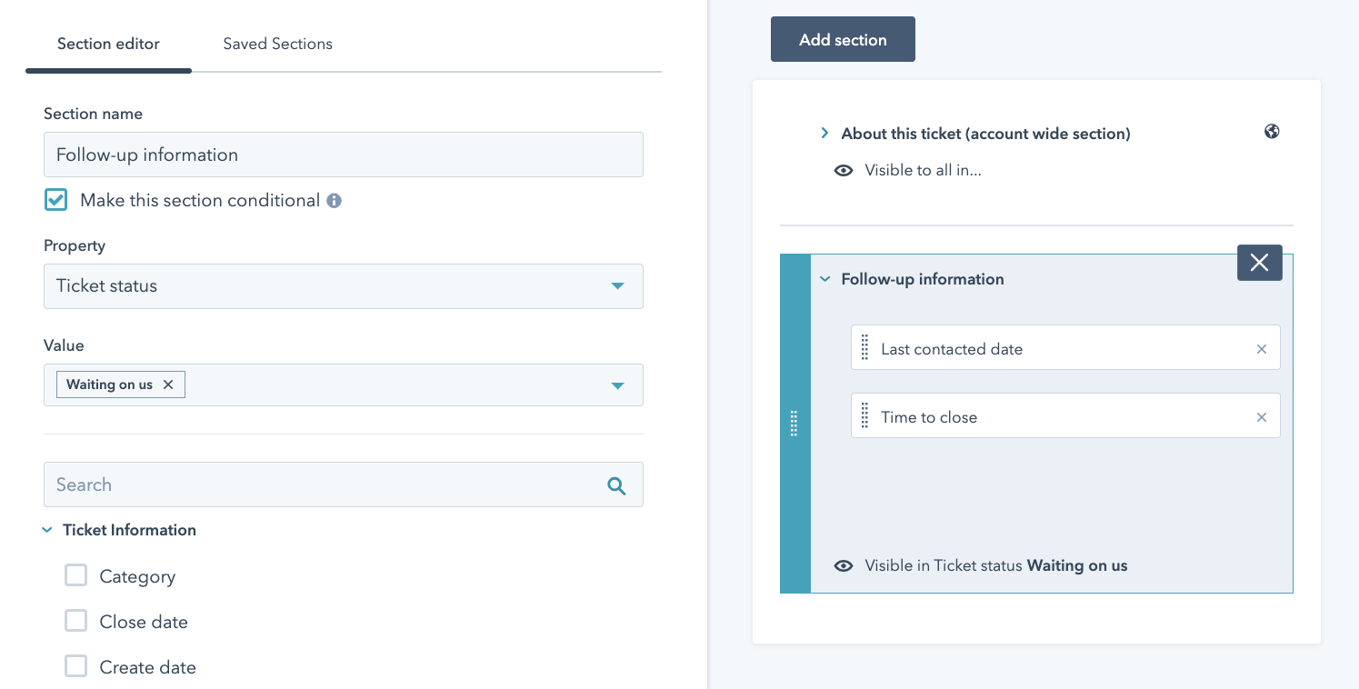Expand About this ticket section
The width and height of the screenshot is (1359, 689).
[x=824, y=134]
